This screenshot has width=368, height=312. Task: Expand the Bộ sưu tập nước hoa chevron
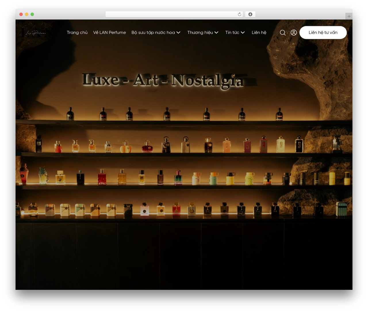178,33
